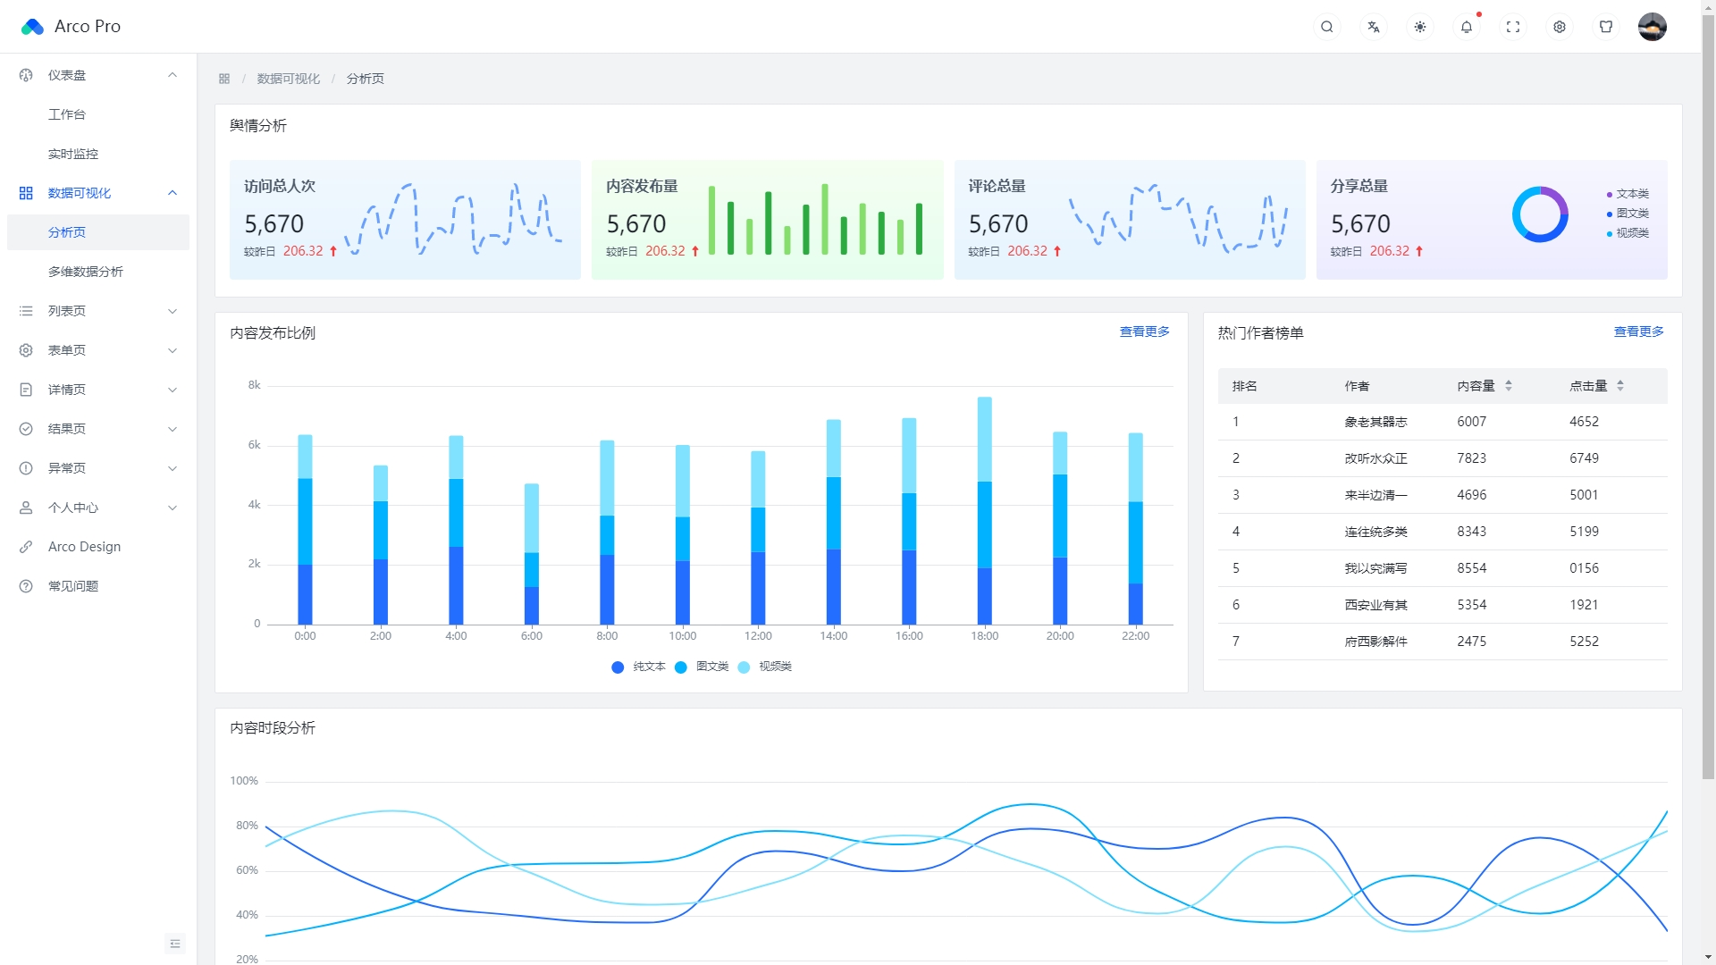Toggle 纯文本 legend series visibility

click(639, 667)
